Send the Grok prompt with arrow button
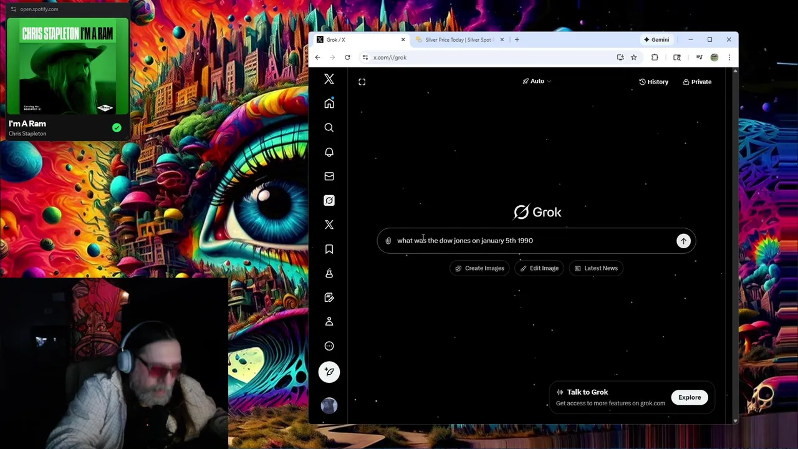The image size is (798, 449). [684, 241]
